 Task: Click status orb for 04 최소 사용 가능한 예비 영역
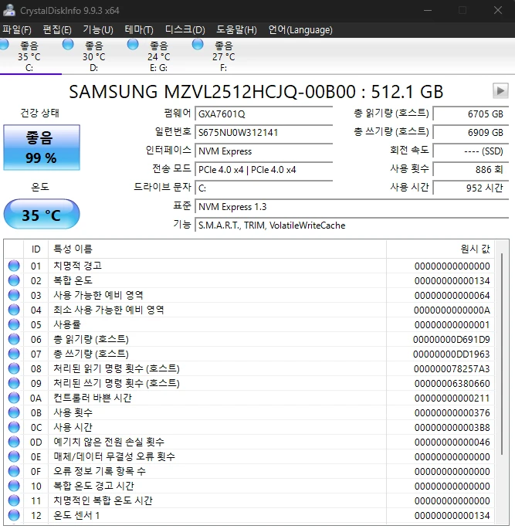pos(14,310)
